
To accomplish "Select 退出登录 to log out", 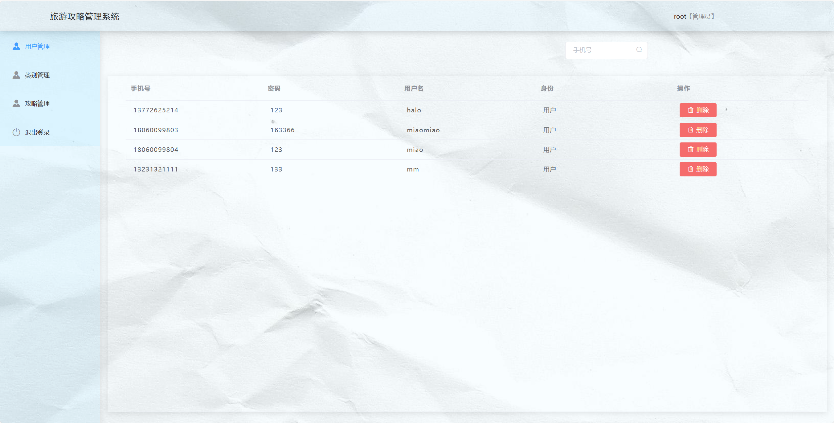I will [x=37, y=132].
